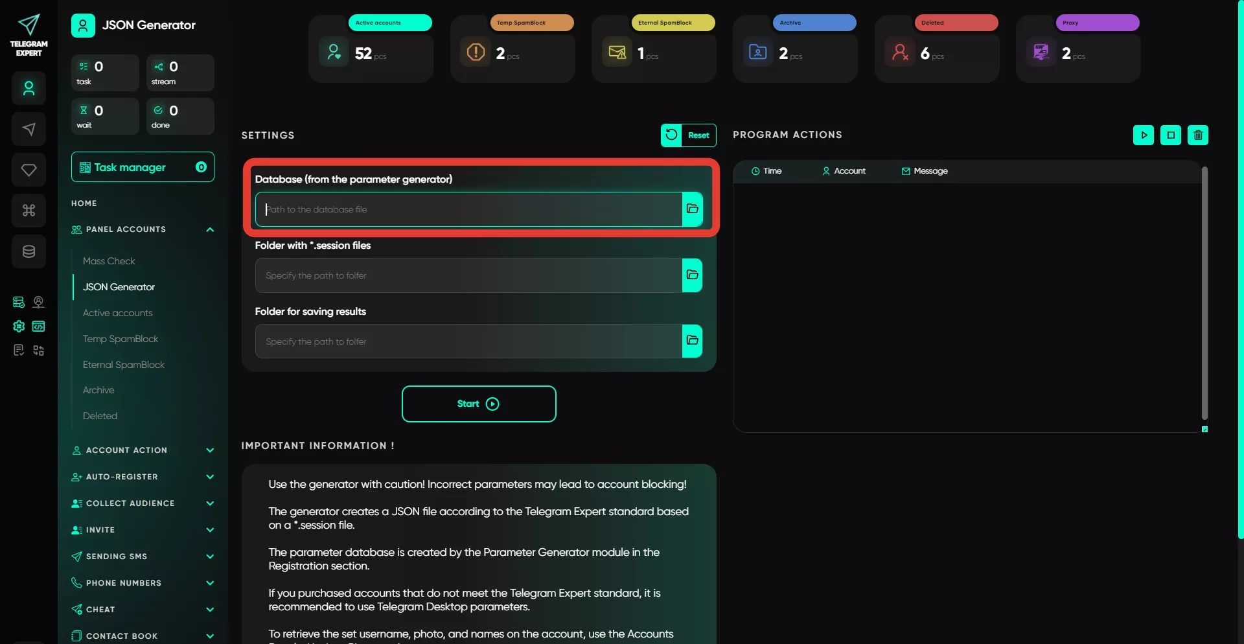Open Active accounts in the side menu
This screenshot has height=644, width=1244.
pos(117,313)
